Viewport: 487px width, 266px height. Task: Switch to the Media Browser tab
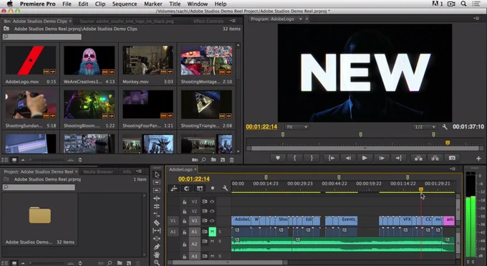pos(98,171)
